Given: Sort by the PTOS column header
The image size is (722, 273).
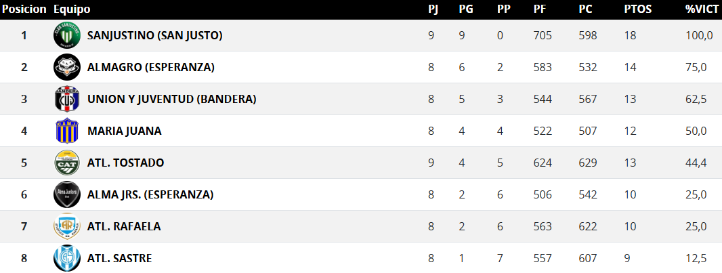Looking at the screenshot, I should (x=637, y=9).
